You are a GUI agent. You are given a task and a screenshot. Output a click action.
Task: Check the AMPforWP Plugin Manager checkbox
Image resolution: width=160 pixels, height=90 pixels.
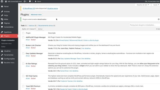click(23, 37)
